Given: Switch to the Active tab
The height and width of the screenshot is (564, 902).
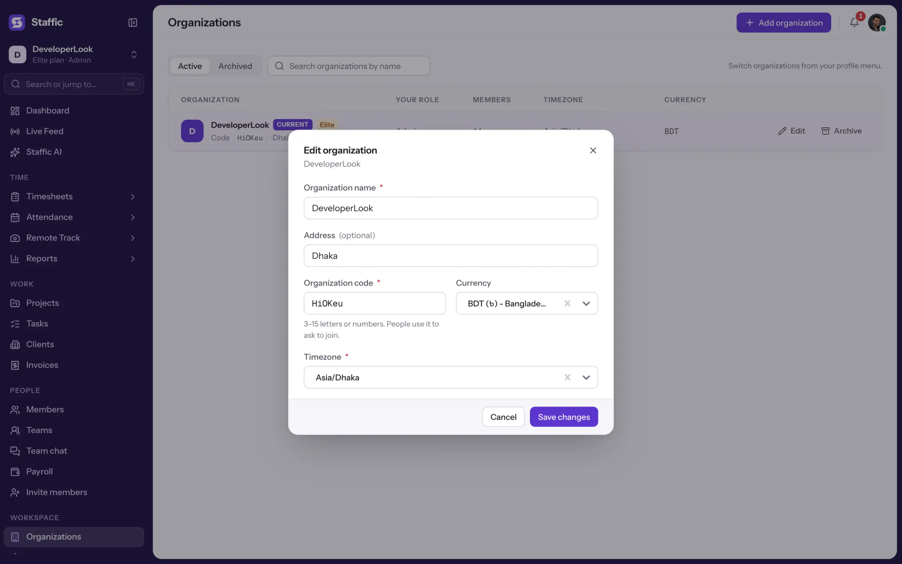Looking at the screenshot, I should click(x=190, y=66).
